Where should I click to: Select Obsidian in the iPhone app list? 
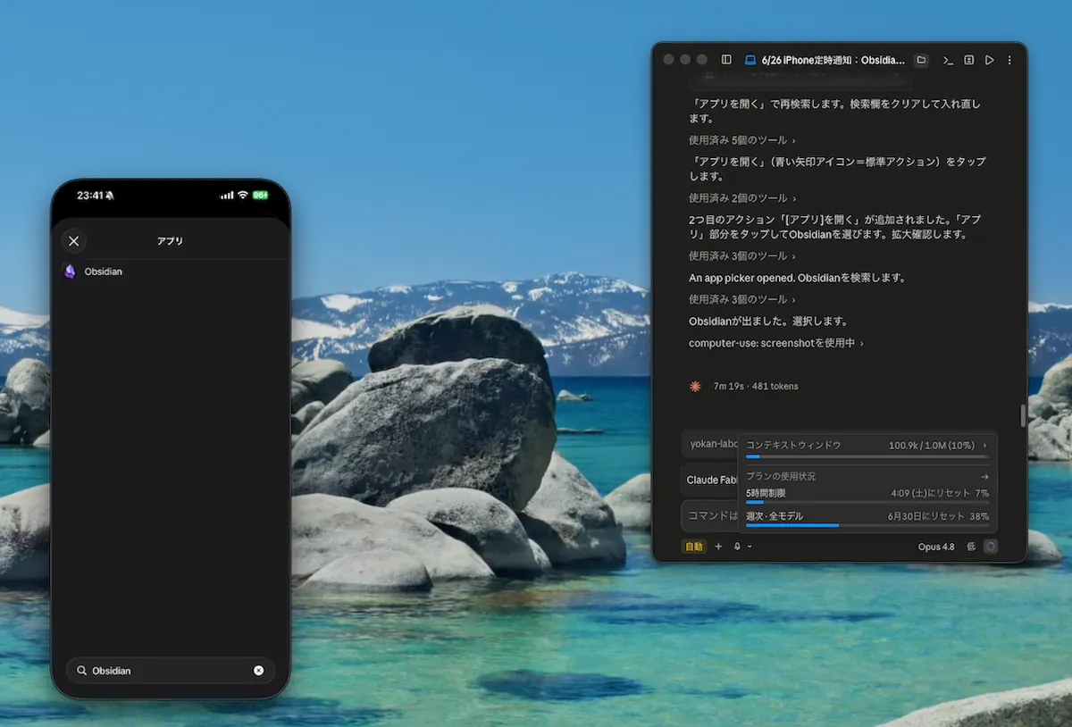coord(170,272)
